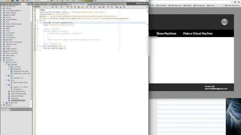Expand the Include Path node
The width and height of the screenshot is (241, 135).
(x=4, y=102)
